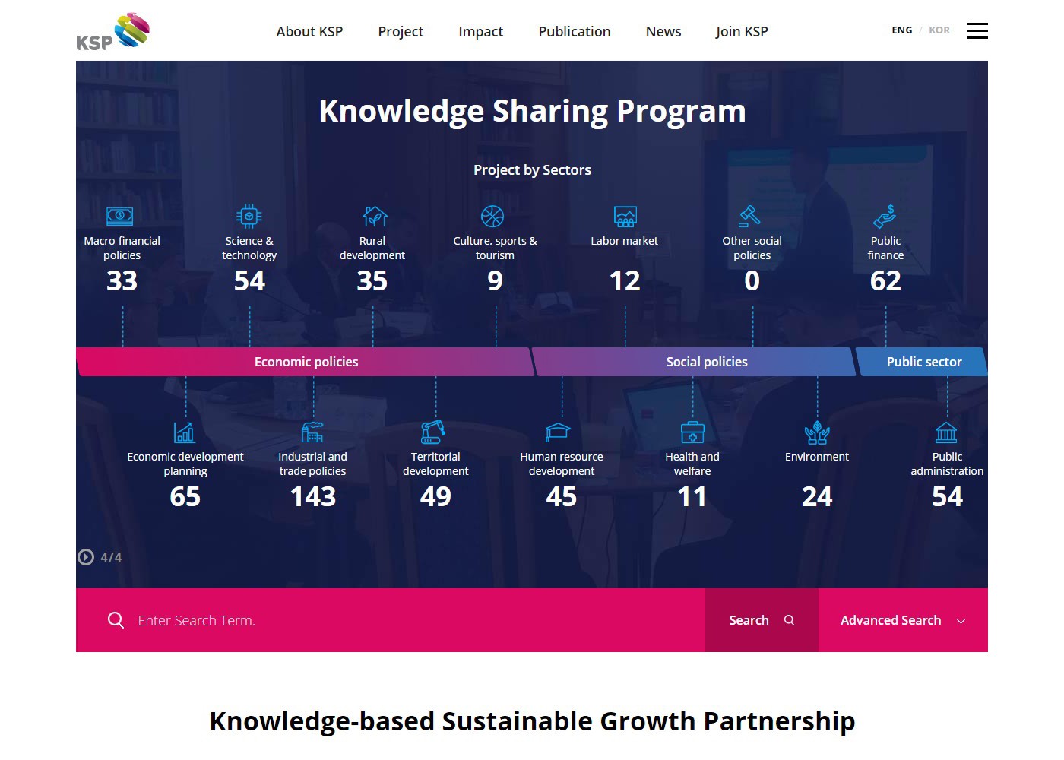Image resolution: width=1064 pixels, height=760 pixels.
Task: Select the Science & technology chip icon
Action: (x=249, y=217)
